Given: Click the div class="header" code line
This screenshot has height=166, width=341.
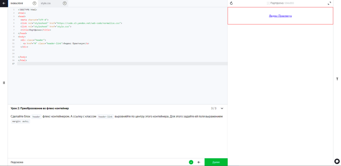Looking at the screenshot, I should pyautogui.click(x=33, y=40).
